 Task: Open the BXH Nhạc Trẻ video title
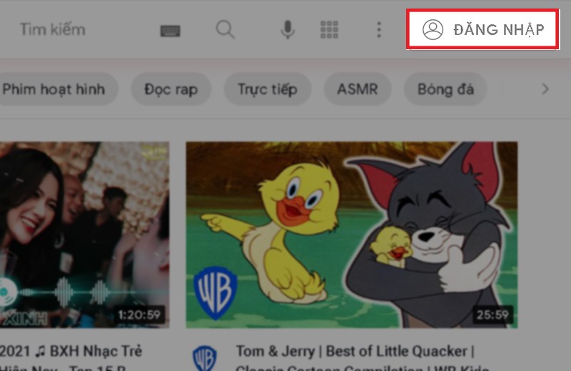[x=71, y=359]
